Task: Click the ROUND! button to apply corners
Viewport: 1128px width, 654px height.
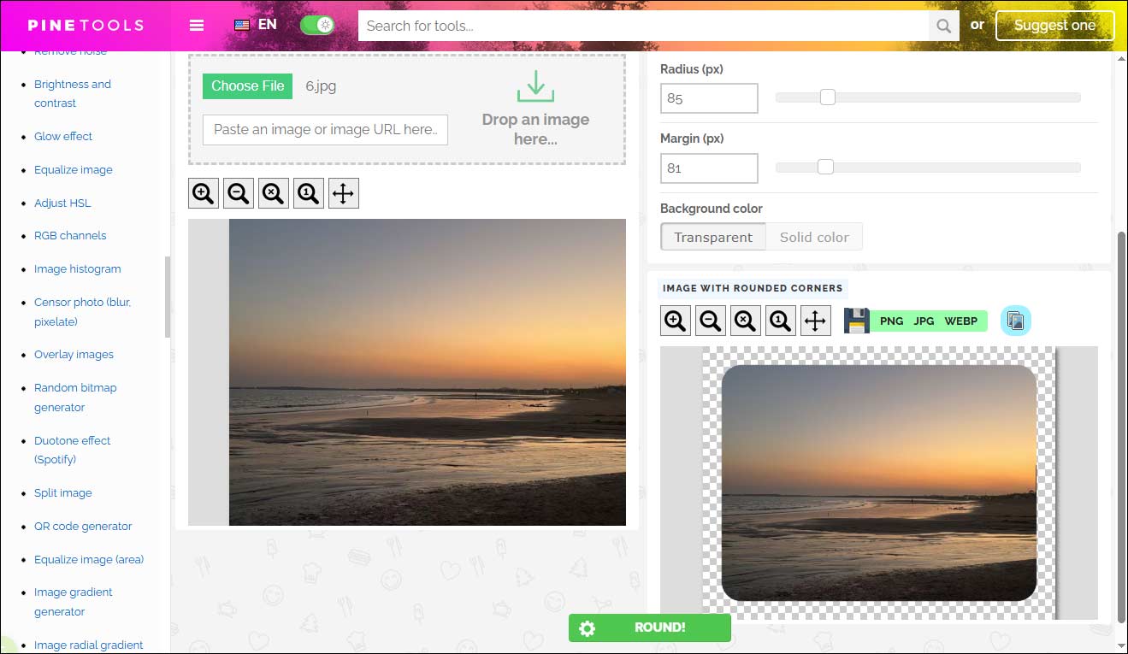Action: 650,627
